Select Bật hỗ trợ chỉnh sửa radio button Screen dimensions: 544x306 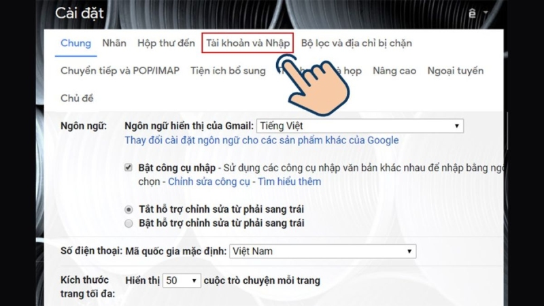tap(129, 224)
